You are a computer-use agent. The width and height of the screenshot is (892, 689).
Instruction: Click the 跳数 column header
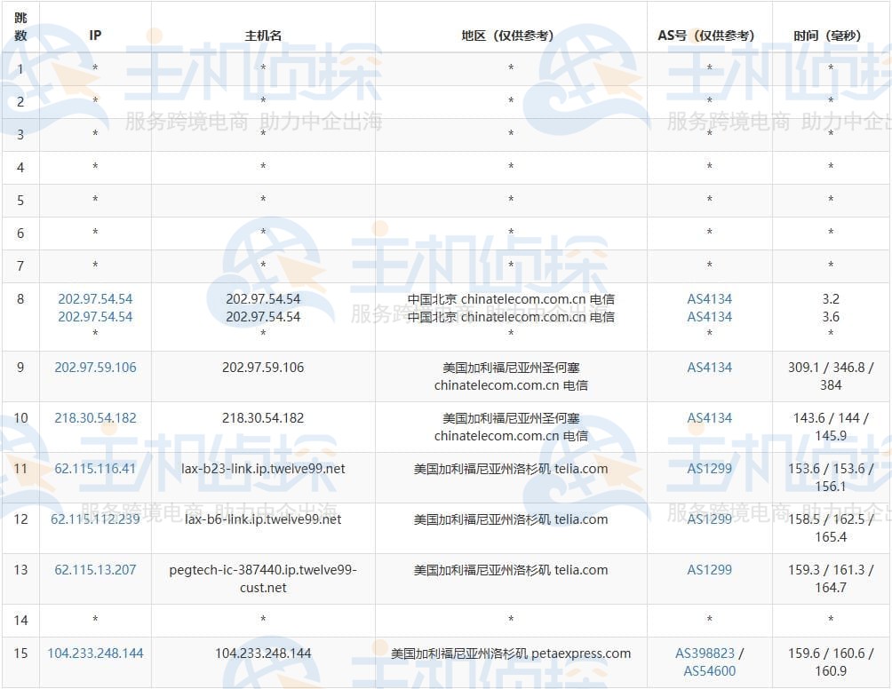click(x=20, y=28)
